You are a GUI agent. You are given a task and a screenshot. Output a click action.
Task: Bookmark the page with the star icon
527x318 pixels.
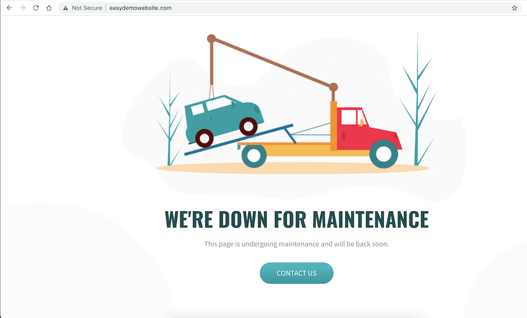pyautogui.click(x=514, y=8)
